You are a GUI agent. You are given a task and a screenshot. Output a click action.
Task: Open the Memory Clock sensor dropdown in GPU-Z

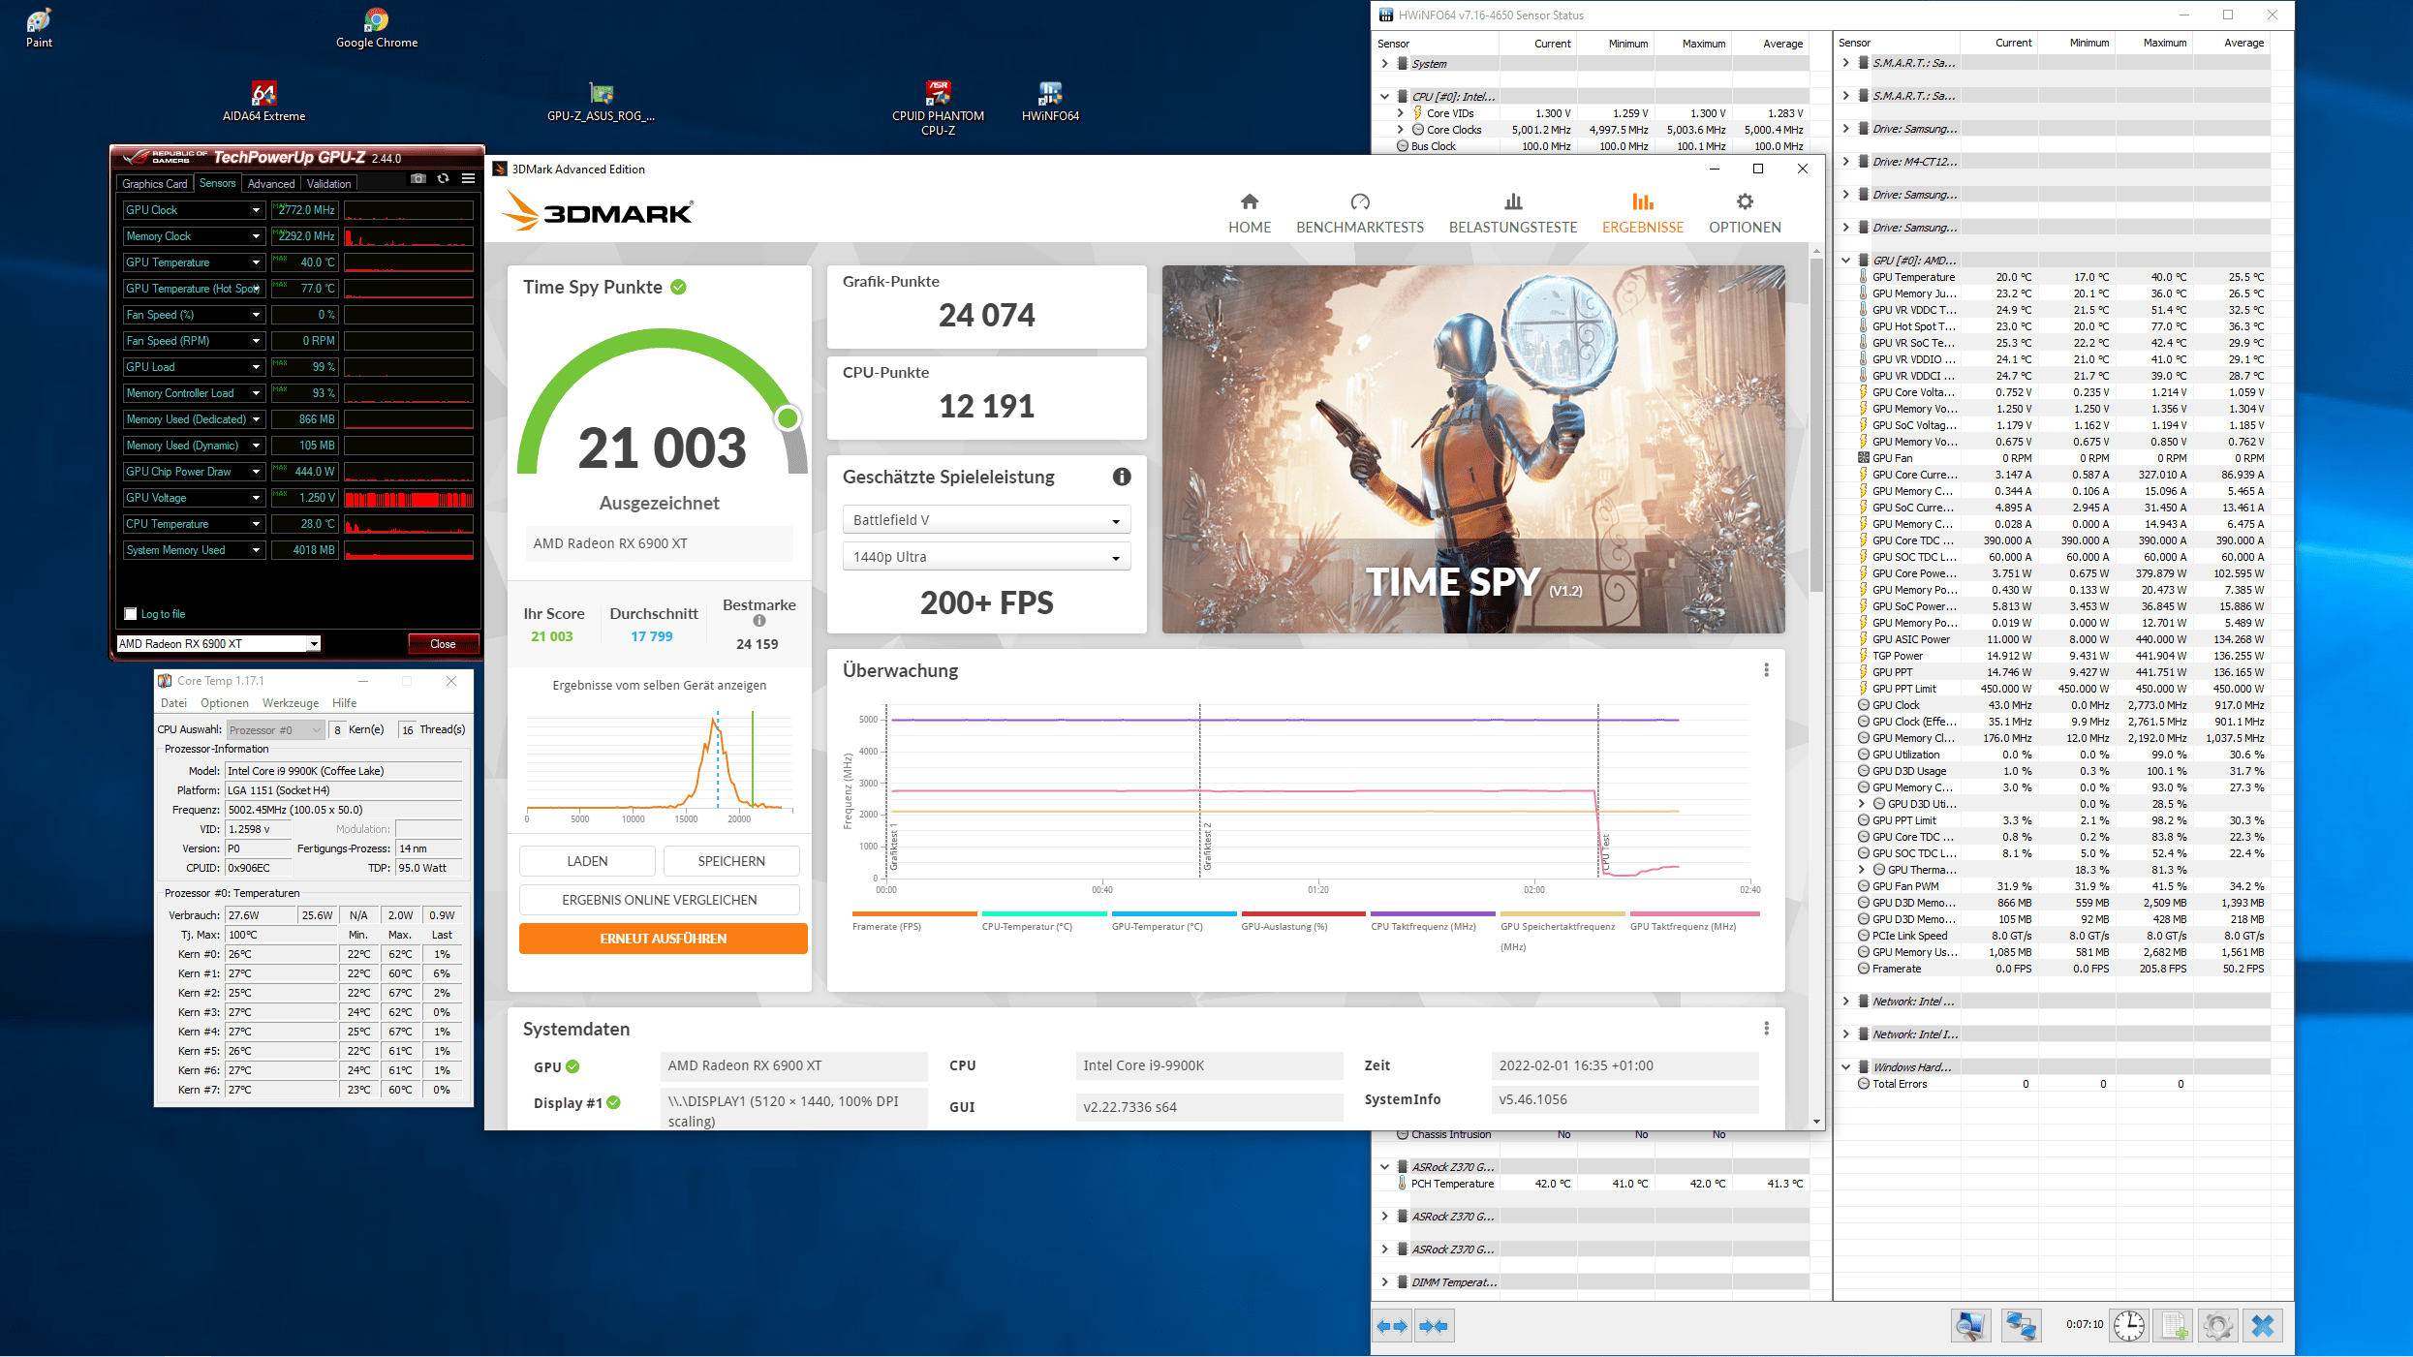256,236
